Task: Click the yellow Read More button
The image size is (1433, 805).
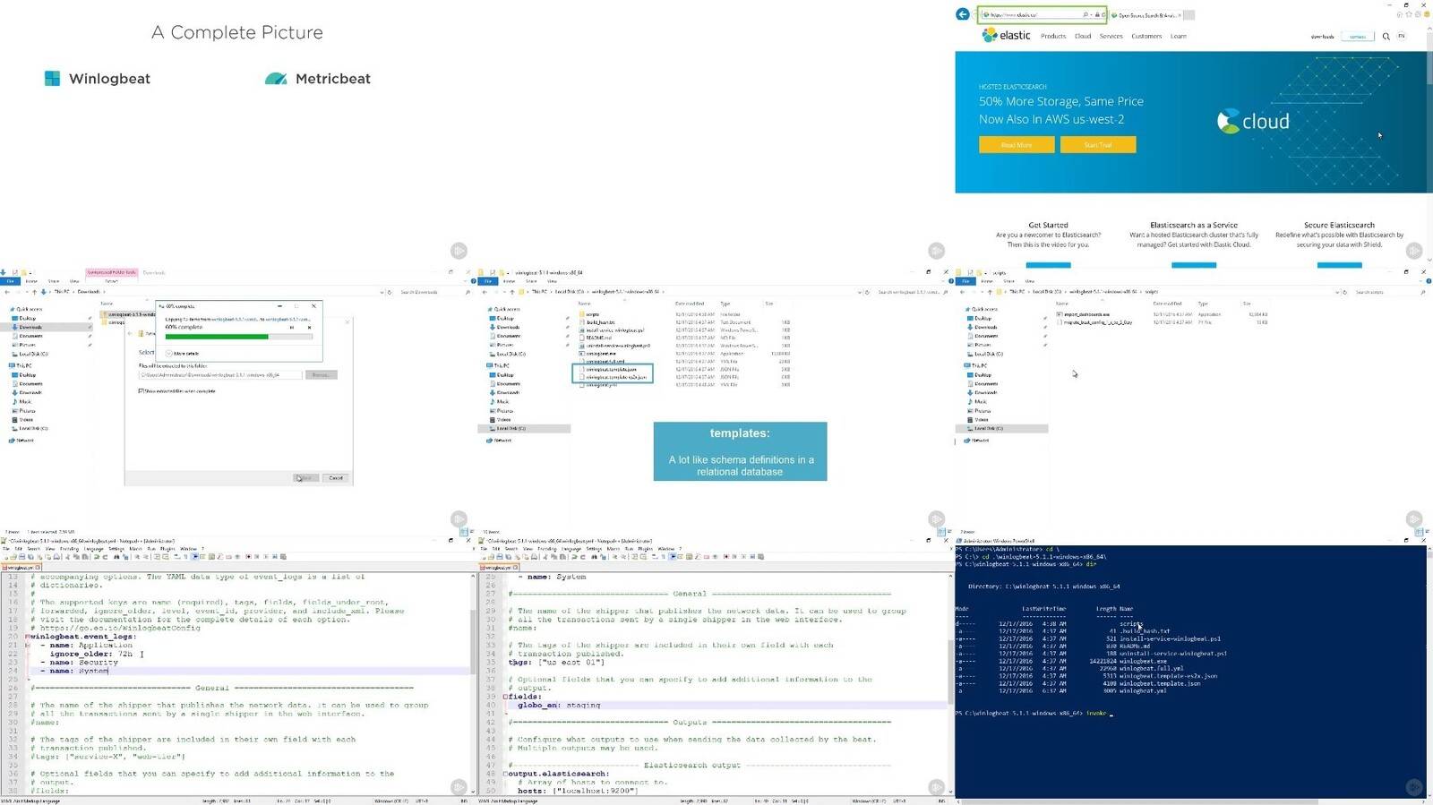Action: pyautogui.click(x=1017, y=145)
